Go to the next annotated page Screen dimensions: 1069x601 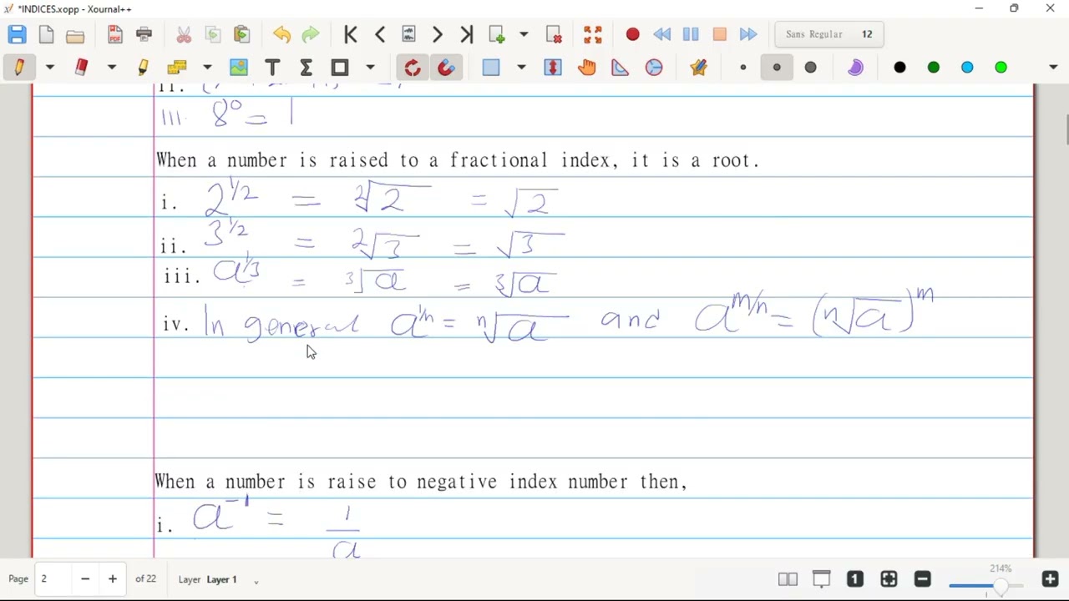tap(408, 34)
